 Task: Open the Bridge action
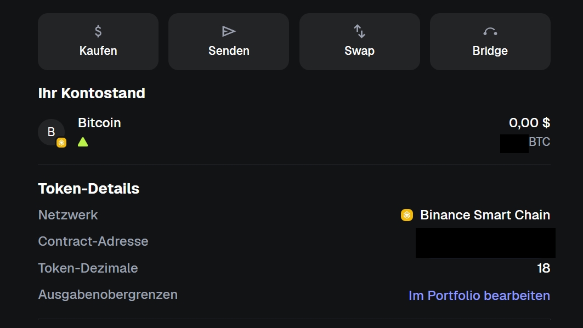(490, 42)
